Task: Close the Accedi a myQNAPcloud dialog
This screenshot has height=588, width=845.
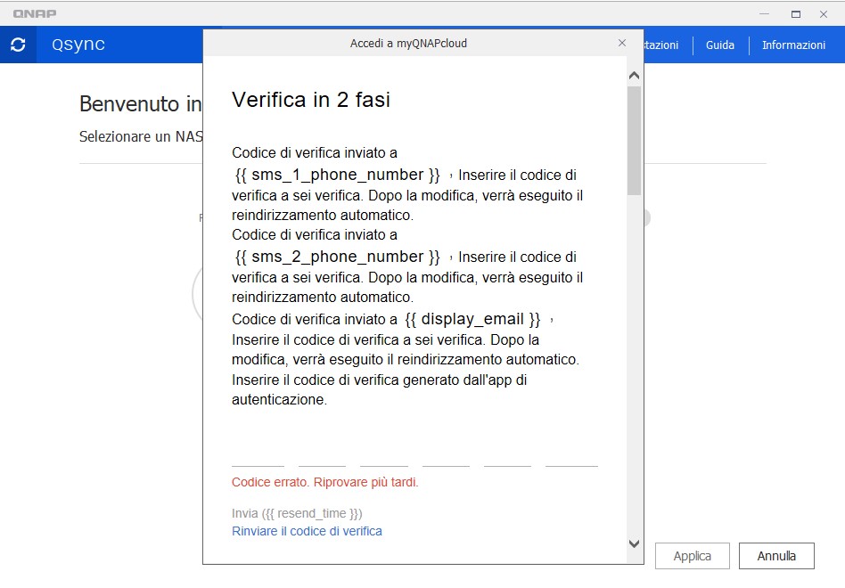Action: click(622, 43)
